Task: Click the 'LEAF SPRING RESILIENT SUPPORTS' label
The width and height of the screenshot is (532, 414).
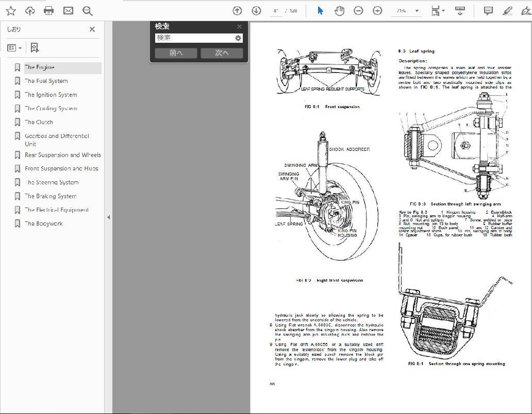Action: (333, 89)
